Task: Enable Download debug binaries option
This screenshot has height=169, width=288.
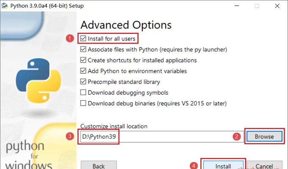Action: 83,103
